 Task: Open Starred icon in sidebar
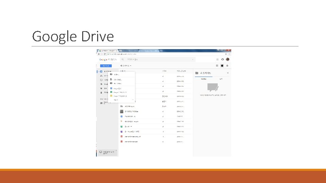[x=101, y=88]
